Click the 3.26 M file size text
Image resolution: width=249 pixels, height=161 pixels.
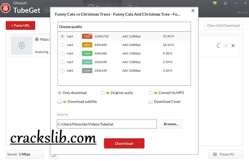pyautogui.click(x=167, y=70)
